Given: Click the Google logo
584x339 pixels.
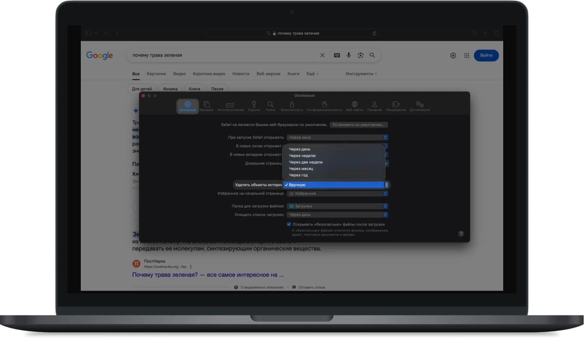Looking at the screenshot, I should tap(100, 56).
